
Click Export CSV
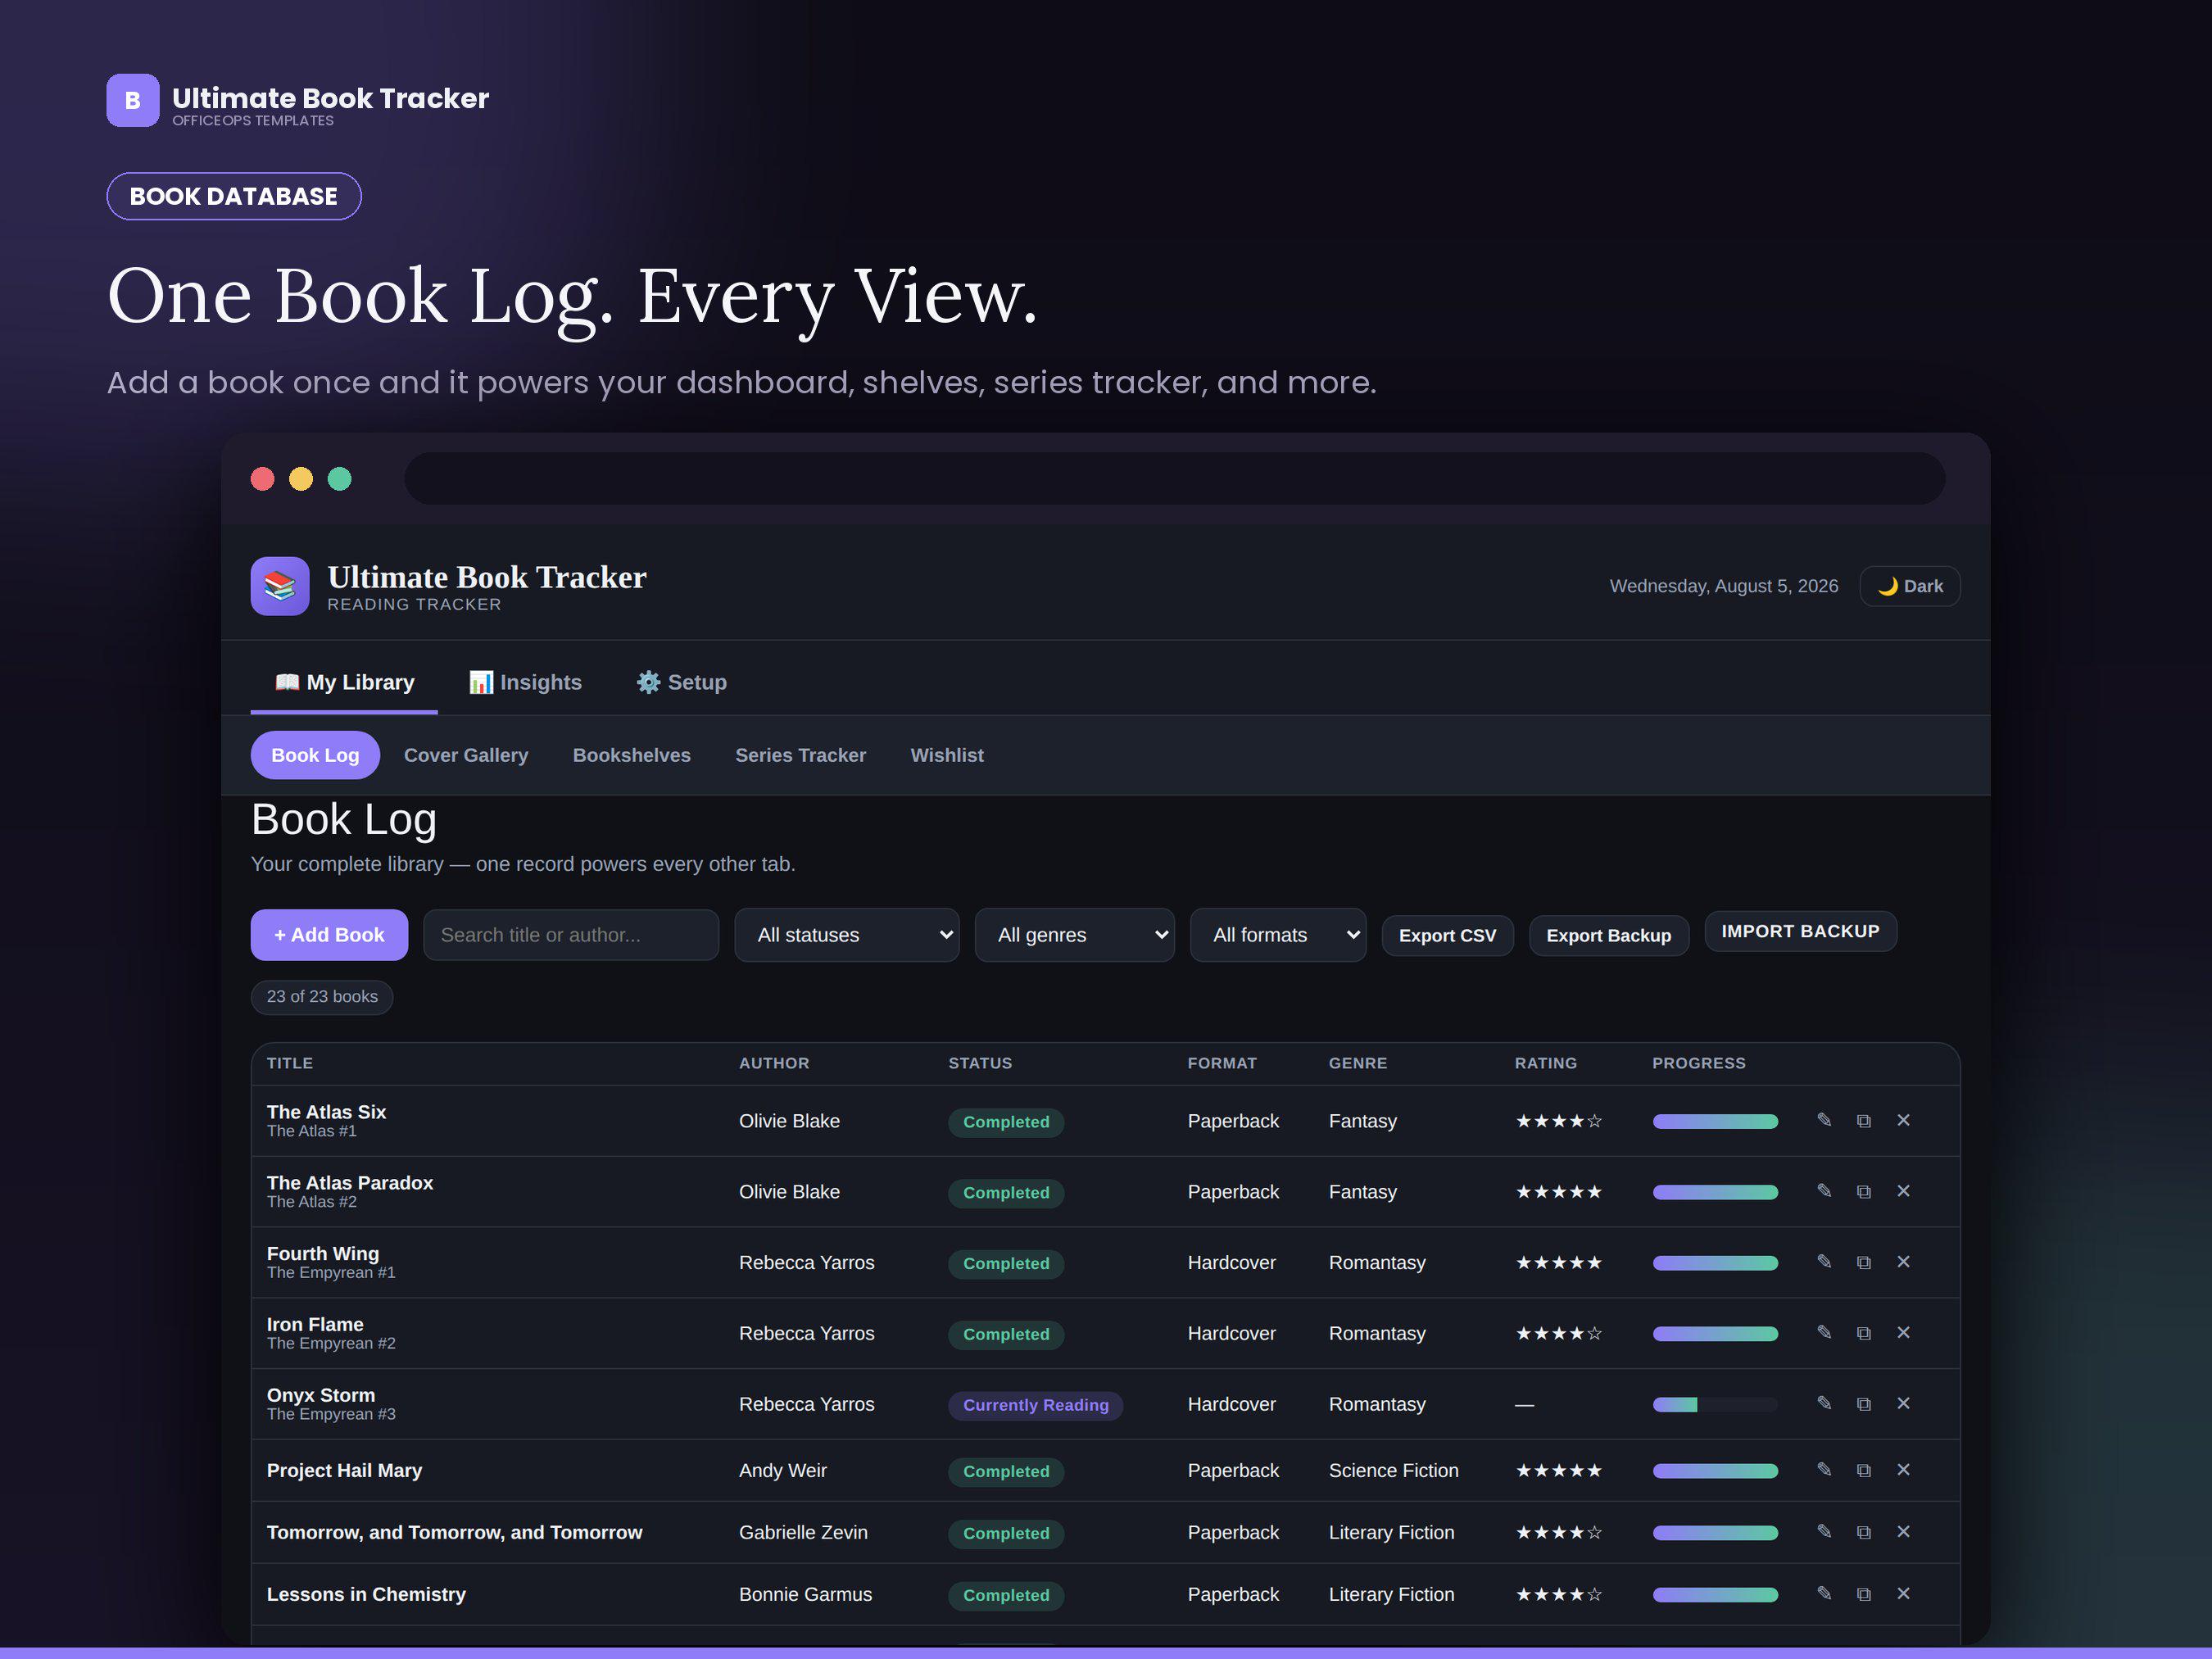(x=1447, y=936)
